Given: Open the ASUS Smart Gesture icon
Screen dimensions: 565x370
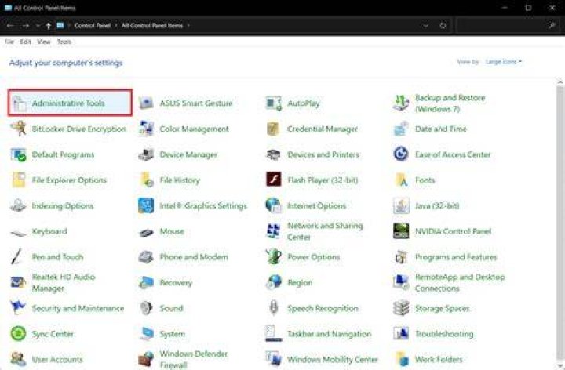Looking at the screenshot, I should [x=146, y=103].
